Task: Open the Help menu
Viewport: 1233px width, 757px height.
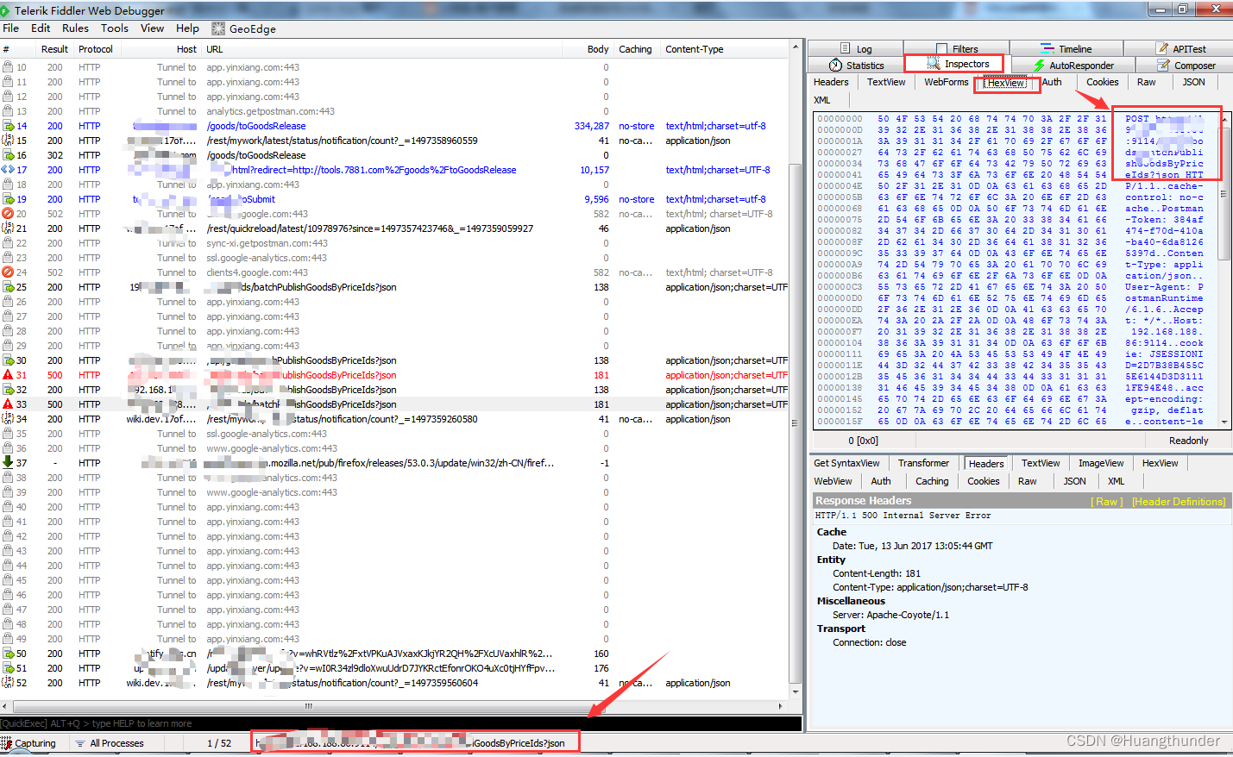Action: click(x=187, y=28)
